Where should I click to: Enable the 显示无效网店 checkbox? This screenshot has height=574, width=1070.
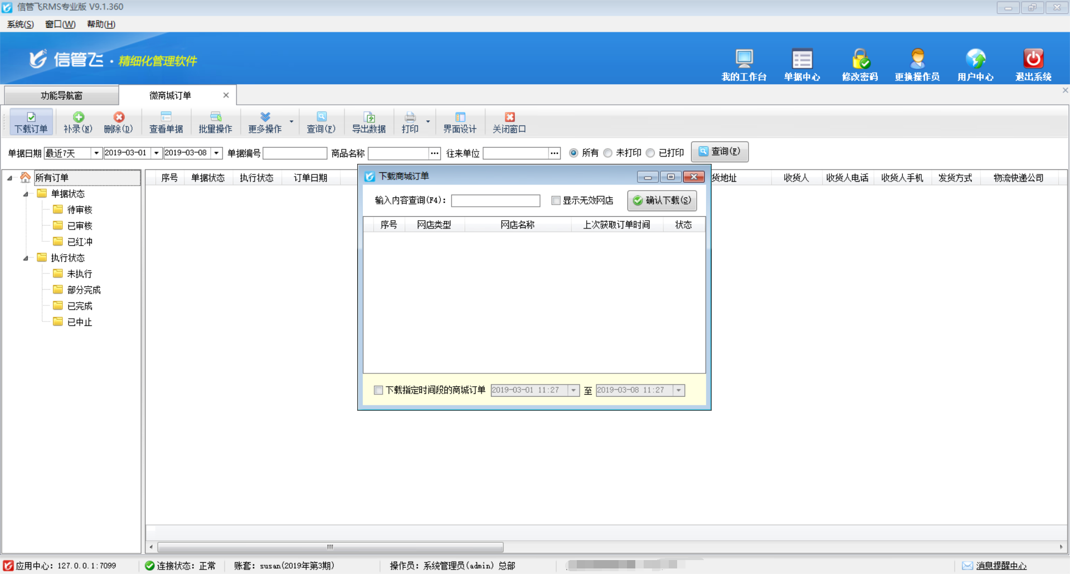point(556,201)
